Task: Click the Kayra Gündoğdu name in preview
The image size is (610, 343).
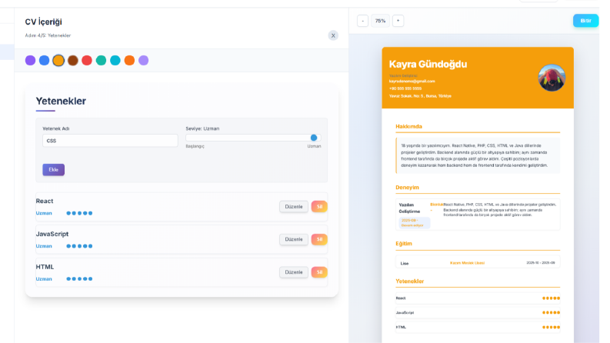Action: [428, 64]
